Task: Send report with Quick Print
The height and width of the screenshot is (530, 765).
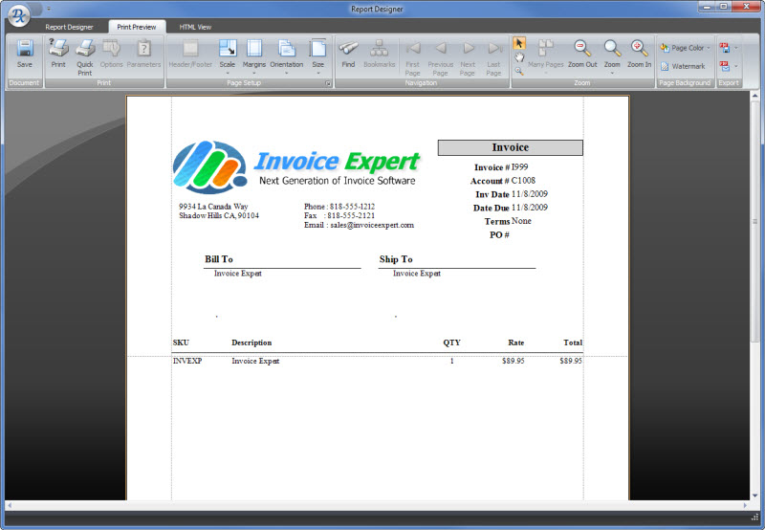Action: coord(85,57)
